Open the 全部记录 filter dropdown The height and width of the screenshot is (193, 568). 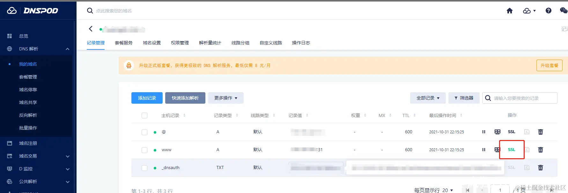click(x=428, y=98)
